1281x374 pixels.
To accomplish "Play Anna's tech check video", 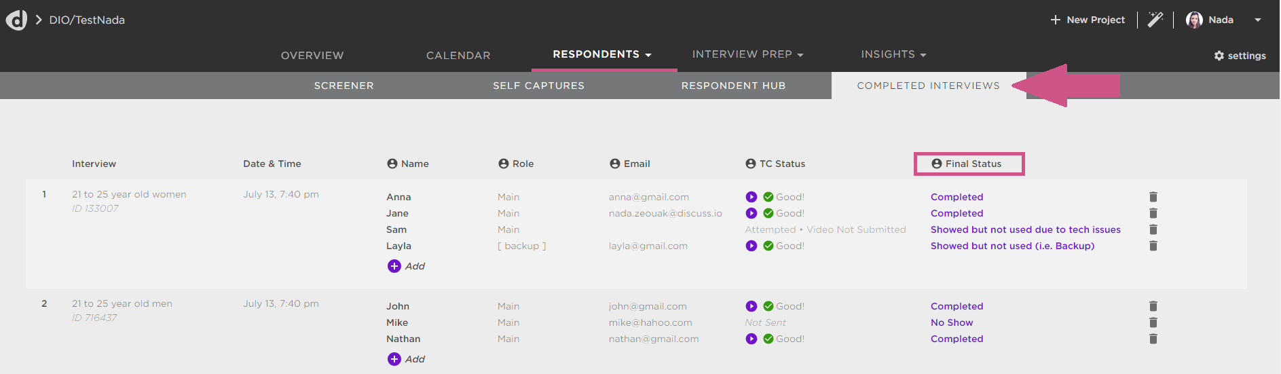I will point(751,197).
